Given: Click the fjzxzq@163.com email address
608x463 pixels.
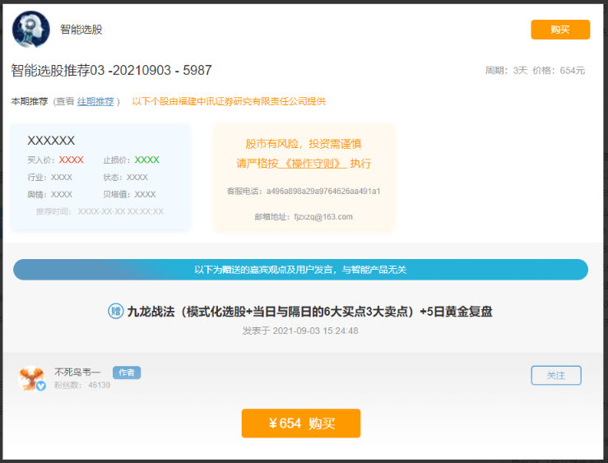Looking at the screenshot, I should coord(323,217).
